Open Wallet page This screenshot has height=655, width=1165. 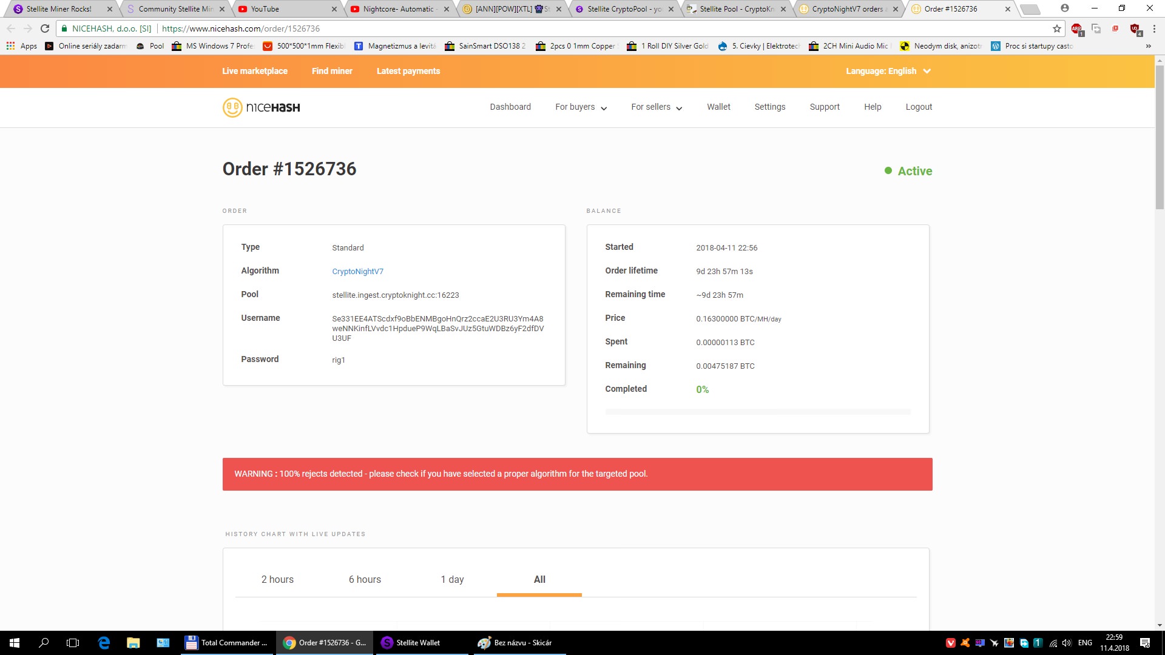(718, 107)
